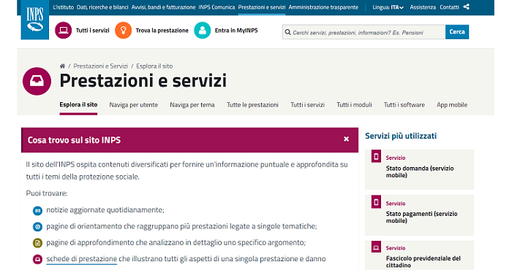512x270 pixels.
Task: Open INPS Comunica menu
Action: [x=217, y=7]
